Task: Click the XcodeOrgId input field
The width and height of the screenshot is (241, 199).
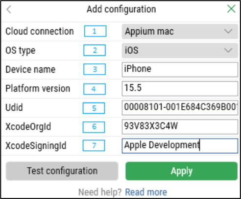Action: [x=180, y=127]
